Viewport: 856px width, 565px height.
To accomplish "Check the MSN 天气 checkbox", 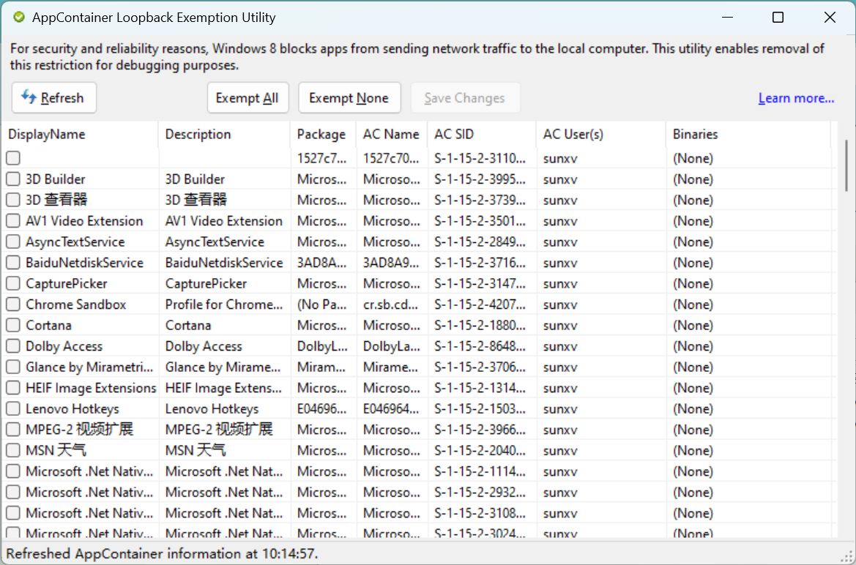I will click(x=13, y=450).
